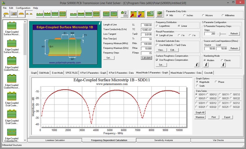Select Classic numbering mode
This screenshot has width=246, height=149.
point(226,60)
